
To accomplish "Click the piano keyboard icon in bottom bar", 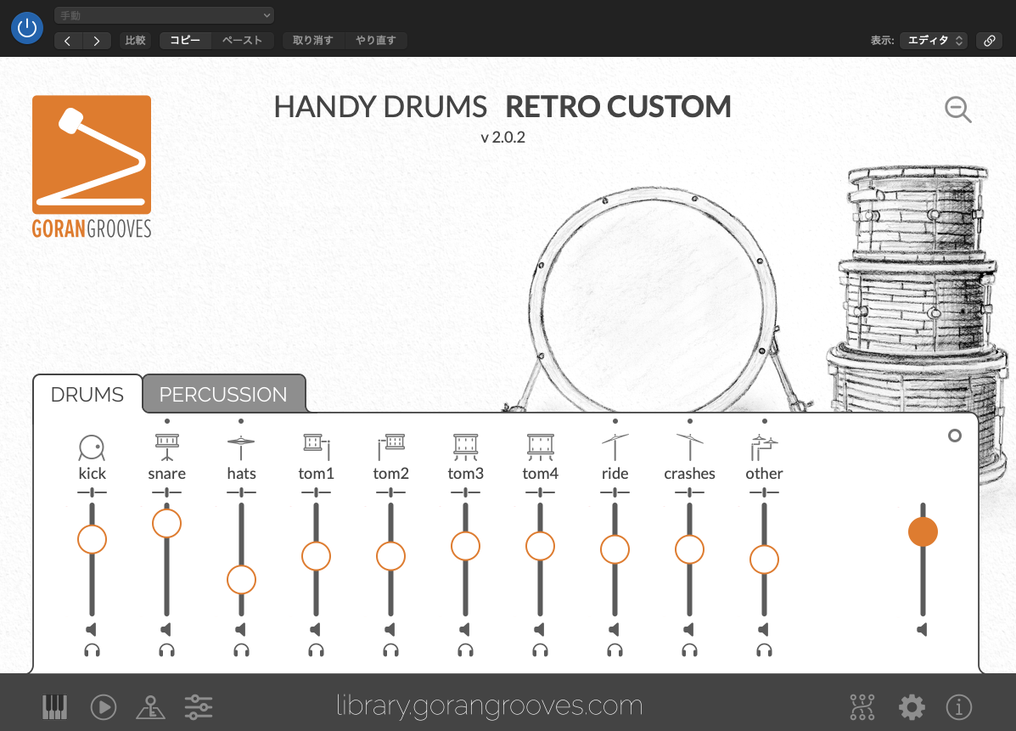I will pos(54,706).
